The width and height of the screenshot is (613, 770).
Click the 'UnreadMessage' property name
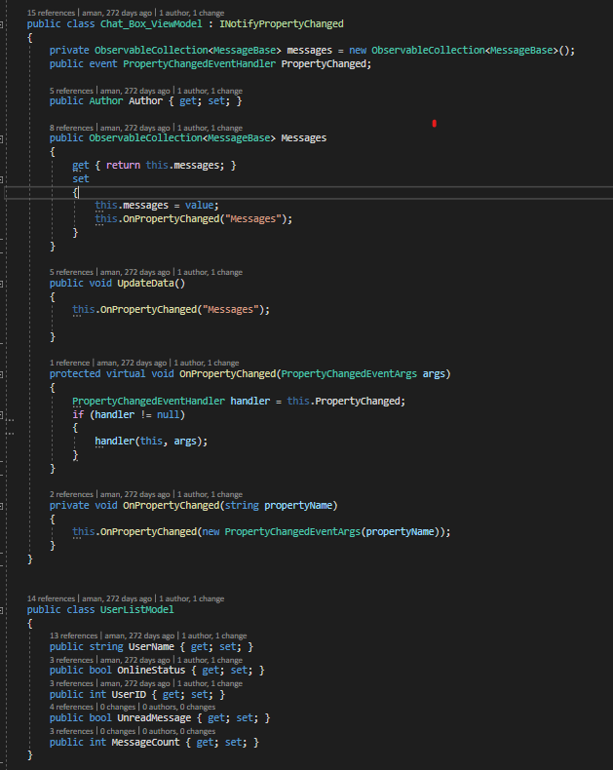click(154, 718)
